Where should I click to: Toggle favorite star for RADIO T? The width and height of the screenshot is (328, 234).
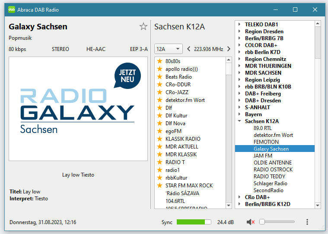(x=159, y=162)
